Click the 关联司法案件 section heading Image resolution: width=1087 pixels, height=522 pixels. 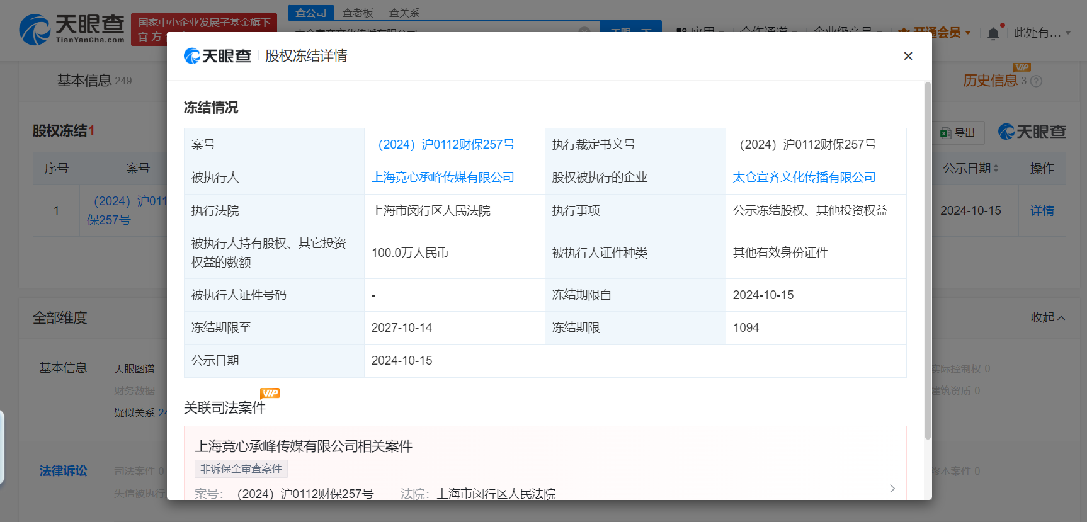point(225,408)
